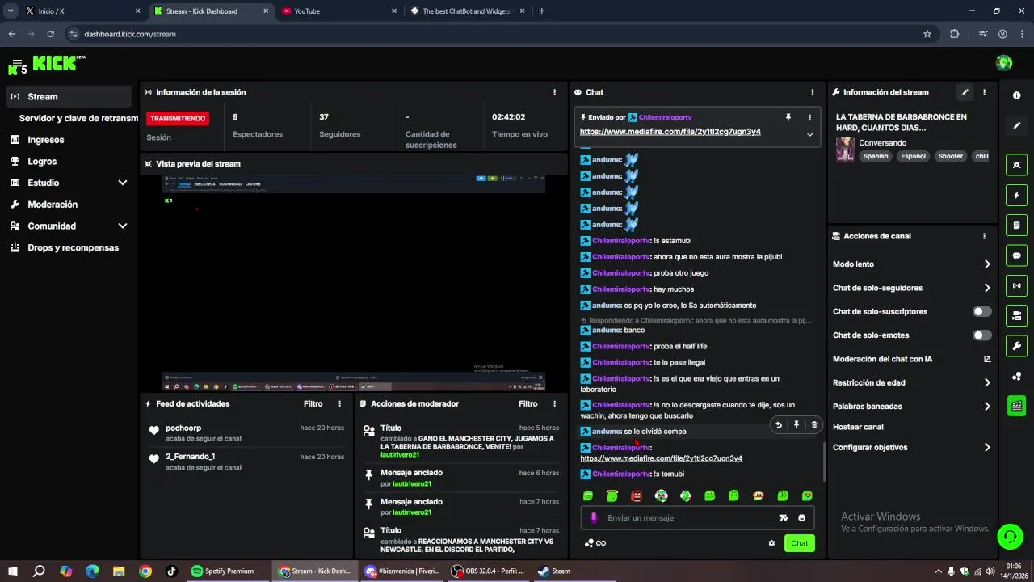Screen dimensions: 1034x582
Task: Delete andume's 'se le olvidó compa' message
Action: pyautogui.click(x=813, y=425)
